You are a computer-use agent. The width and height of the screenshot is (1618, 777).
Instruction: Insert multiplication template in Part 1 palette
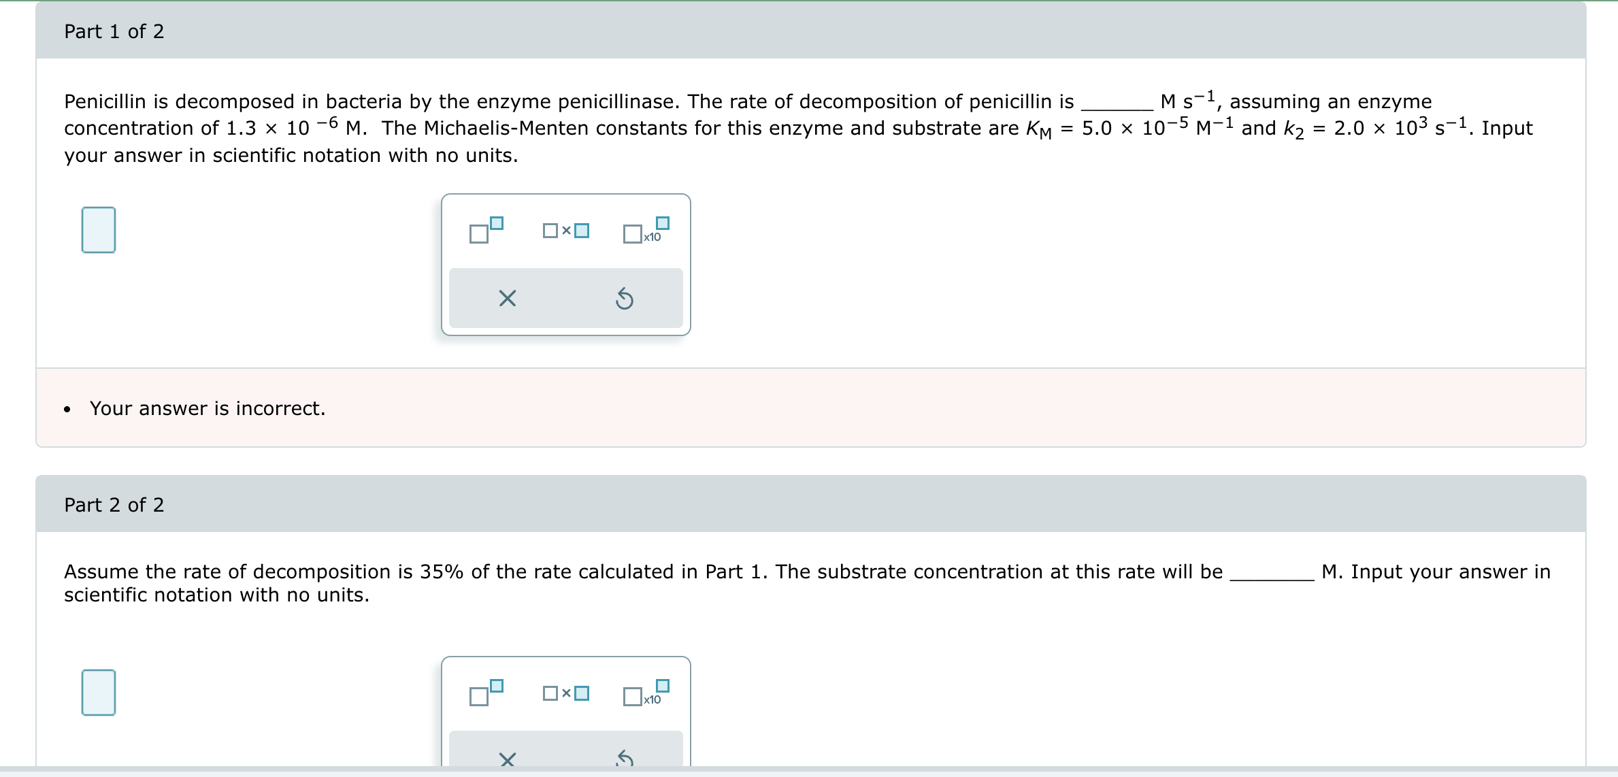click(566, 231)
